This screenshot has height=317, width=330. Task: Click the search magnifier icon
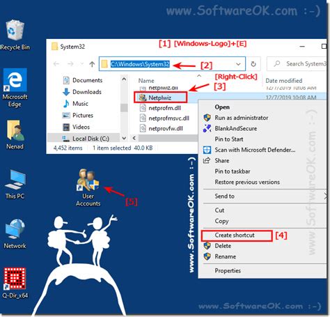tap(276, 63)
